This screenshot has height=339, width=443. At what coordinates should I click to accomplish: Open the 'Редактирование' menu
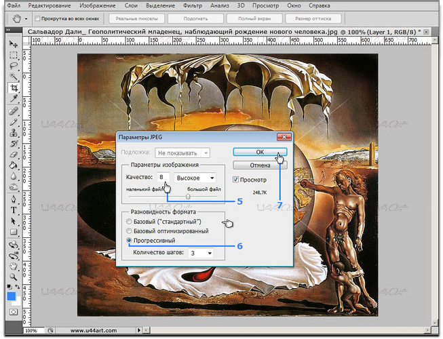click(x=50, y=5)
